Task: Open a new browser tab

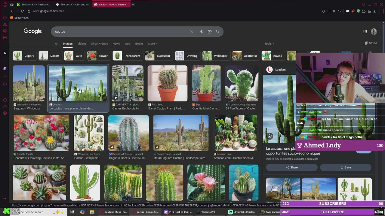Action: coord(133,4)
